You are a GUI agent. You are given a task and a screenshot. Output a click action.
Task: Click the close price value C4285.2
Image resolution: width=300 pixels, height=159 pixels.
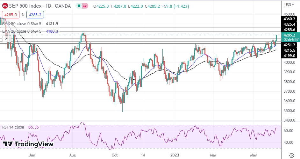tap(152, 6)
